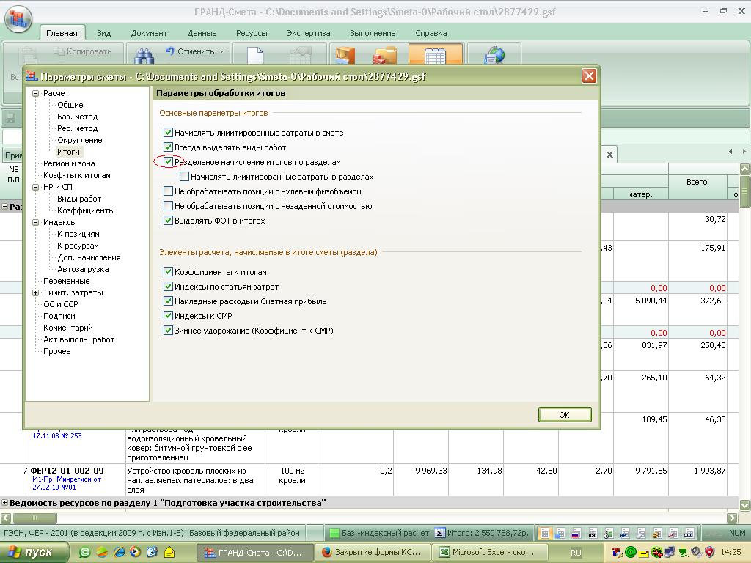
Task: Click the green Баз.-индексный расчет status icon
Action: point(334,533)
